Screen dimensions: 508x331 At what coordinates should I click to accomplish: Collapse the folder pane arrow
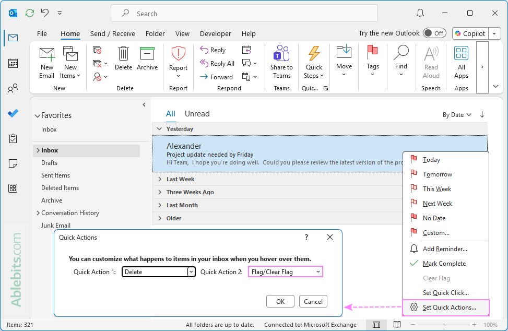click(x=144, y=104)
